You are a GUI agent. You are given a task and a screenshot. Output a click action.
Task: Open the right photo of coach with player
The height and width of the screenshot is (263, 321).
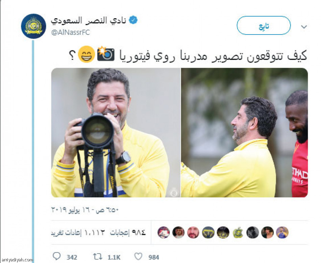(x=244, y=133)
